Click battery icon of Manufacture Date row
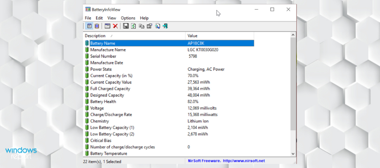The height and width of the screenshot is (168, 380). [87, 63]
